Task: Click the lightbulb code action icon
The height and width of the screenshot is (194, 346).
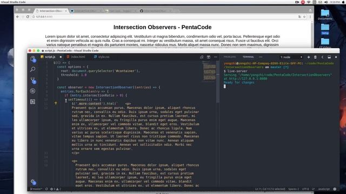Action: pyautogui.click(x=56, y=103)
